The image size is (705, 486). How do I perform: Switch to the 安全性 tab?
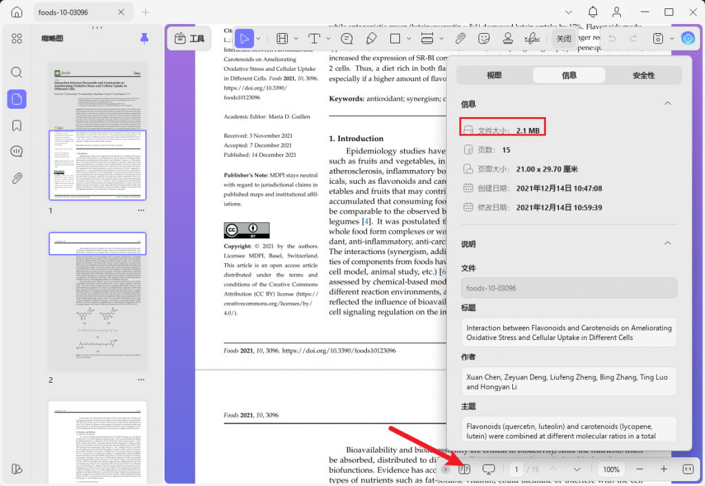(643, 75)
